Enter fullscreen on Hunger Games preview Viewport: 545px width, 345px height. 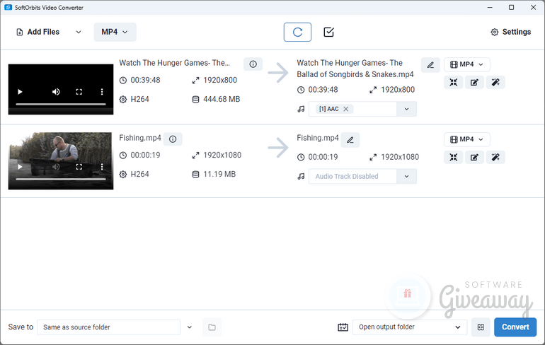[x=79, y=92]
